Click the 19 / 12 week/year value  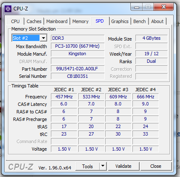click(x=151, y=54)
